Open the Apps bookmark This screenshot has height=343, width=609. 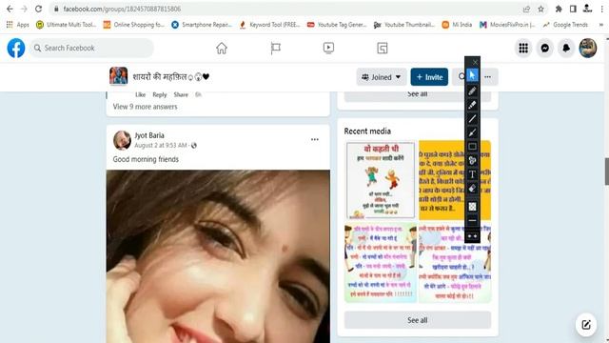(x=17, y=25)
